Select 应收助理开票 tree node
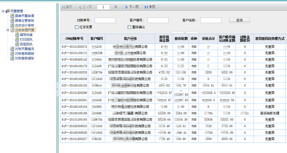Viewport: 287px width, 153px height. point(25,30)
